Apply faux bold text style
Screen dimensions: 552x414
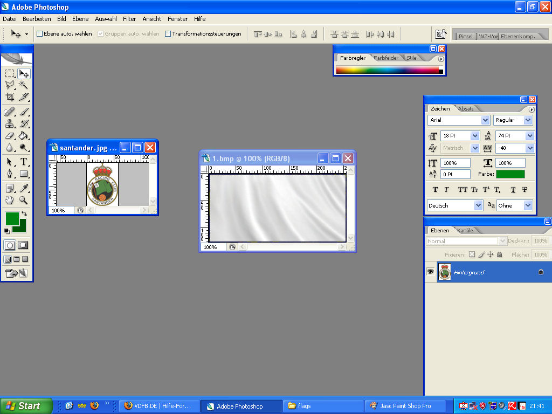tap(436, 190)
